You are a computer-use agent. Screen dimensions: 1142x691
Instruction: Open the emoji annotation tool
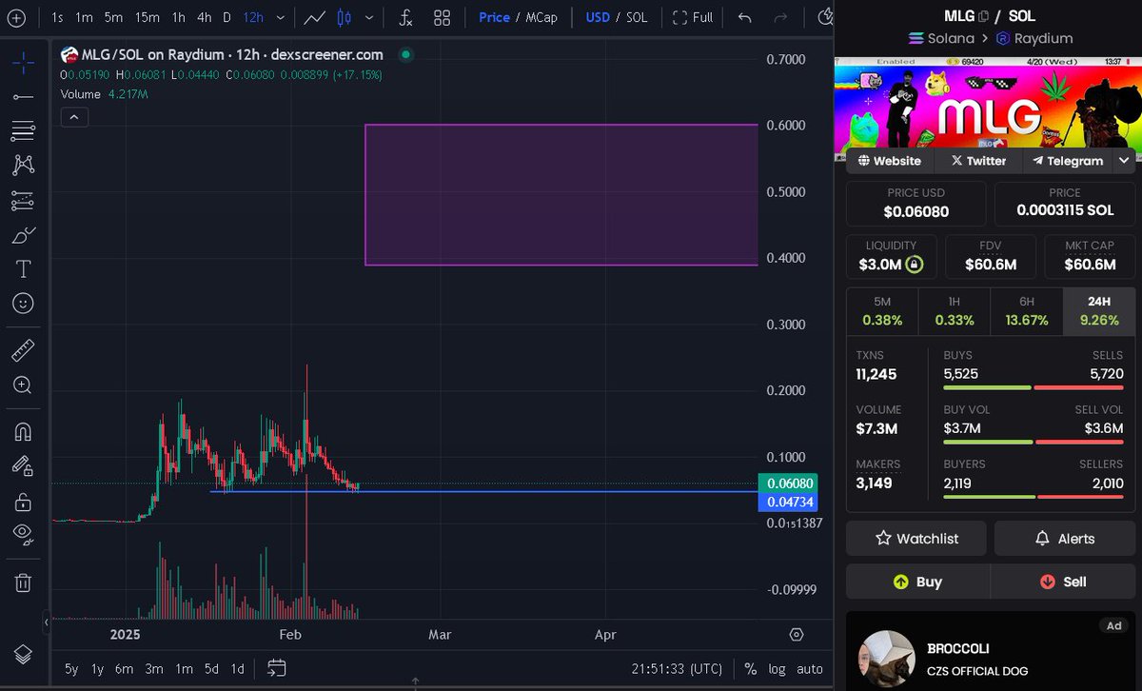click(x=23, y=304)
